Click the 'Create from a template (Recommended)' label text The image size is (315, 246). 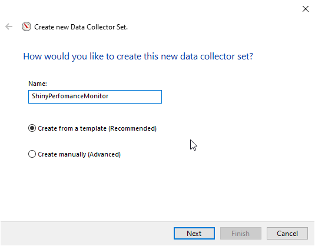97,128
